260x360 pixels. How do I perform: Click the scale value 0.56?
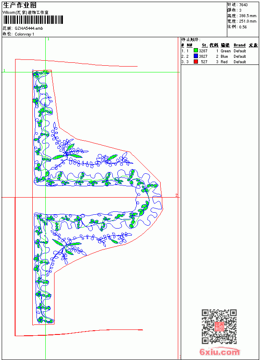[x=243, y=27]
